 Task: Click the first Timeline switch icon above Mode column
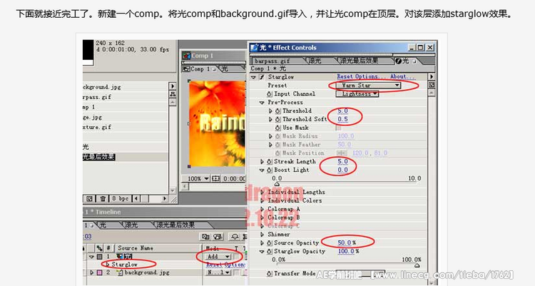click(x=205, y=237)
